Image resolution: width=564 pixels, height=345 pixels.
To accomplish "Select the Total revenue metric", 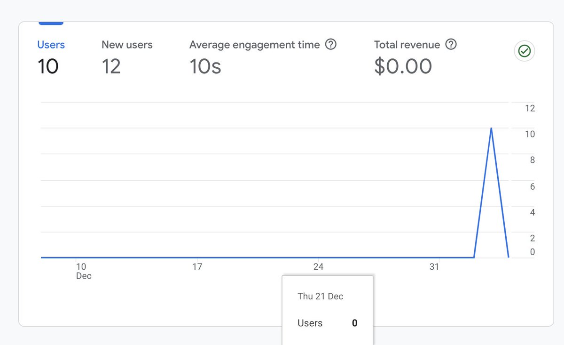I will pyautogui.click(x=407, y=45).
